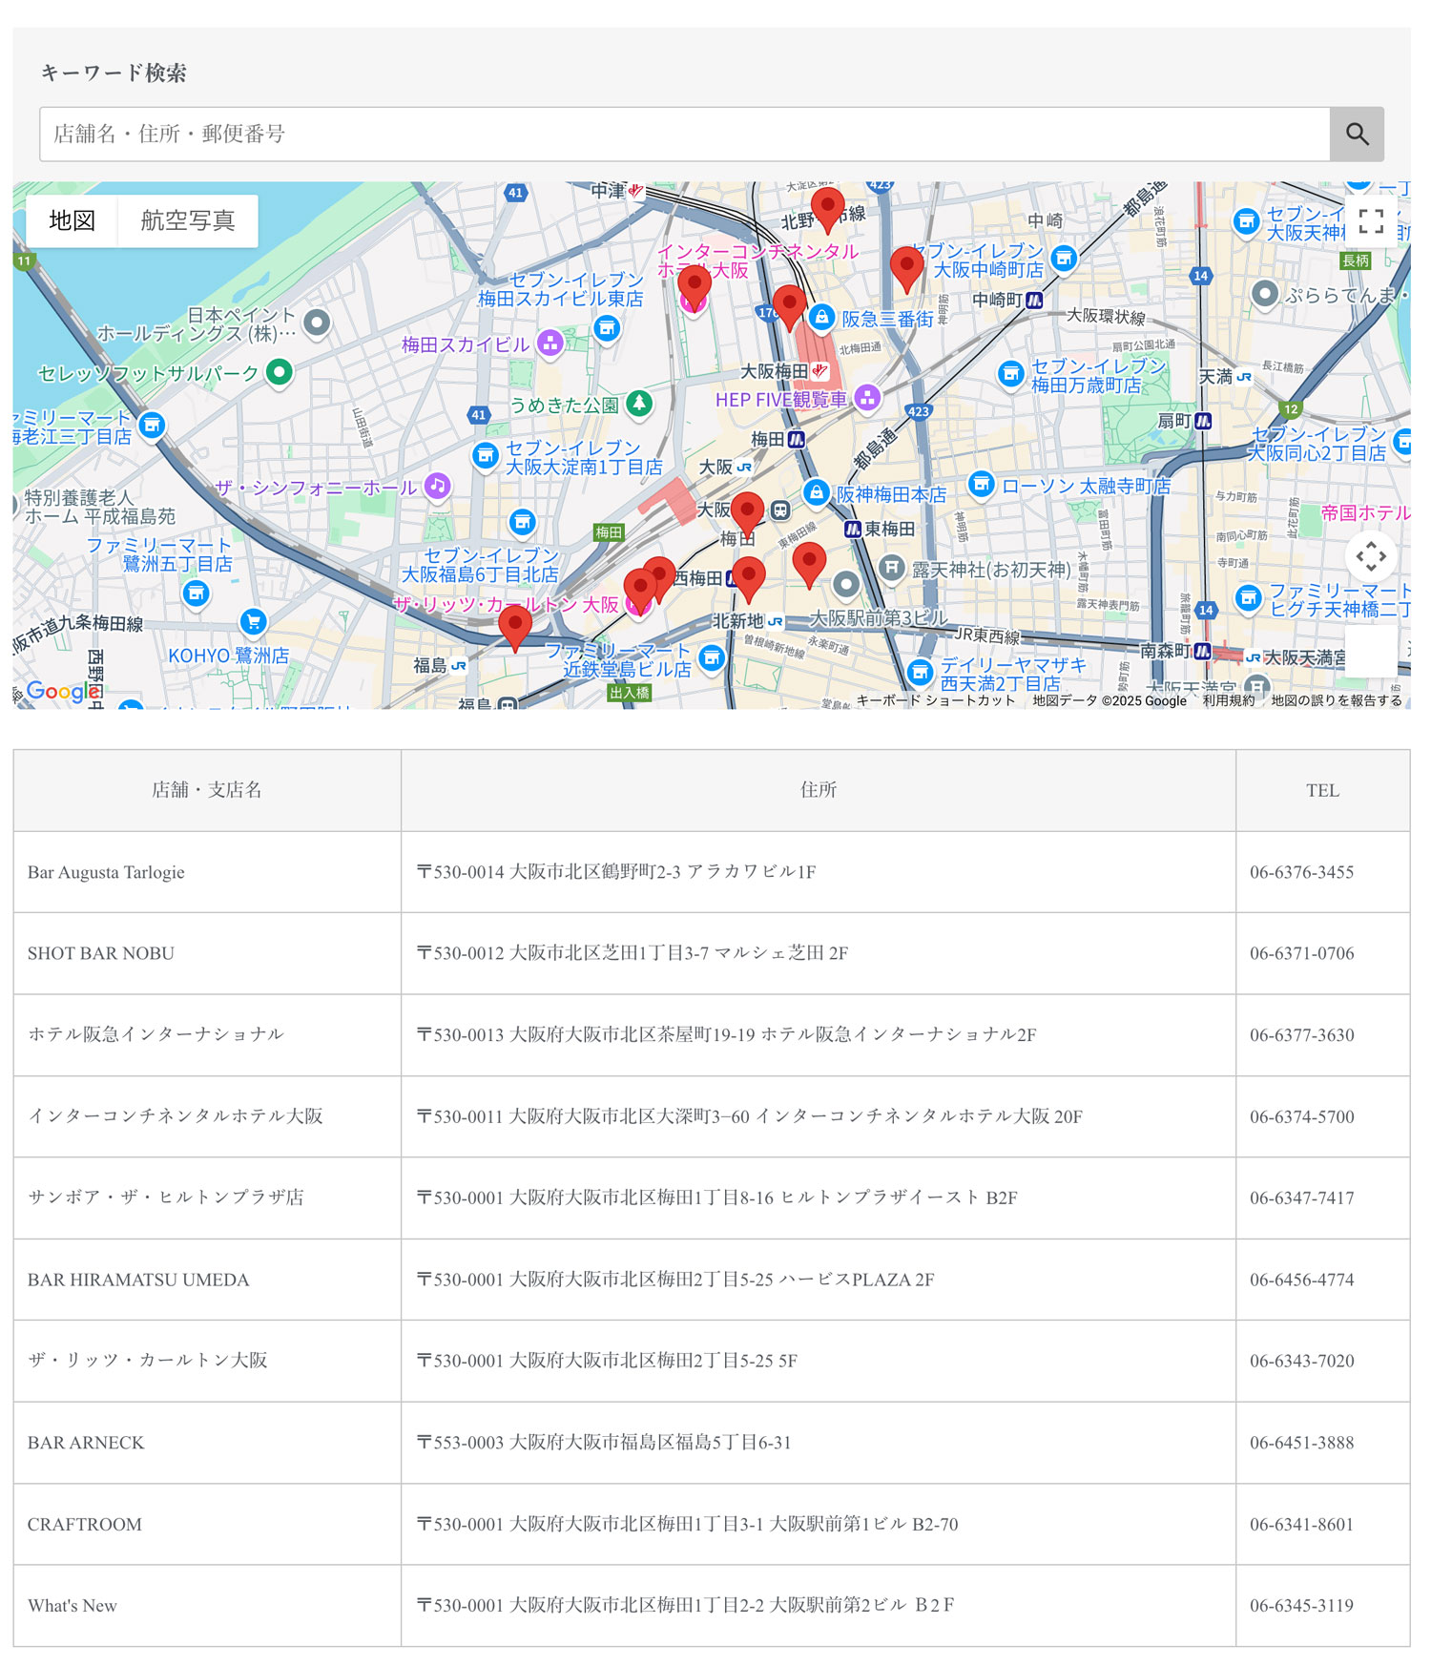The width and height of the screenshot is (1431, 1666).
Task: Click 日本ペイントホールディングス gray marker
Action: pyautogui.click(x=317, y=323)
